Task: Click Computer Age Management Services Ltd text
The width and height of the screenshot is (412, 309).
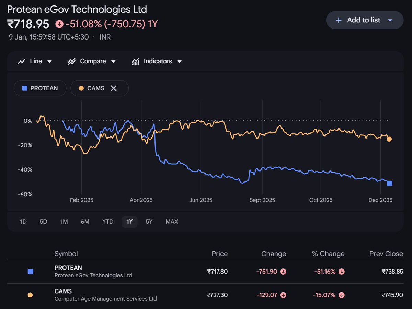Action: [x=106, y=299]
